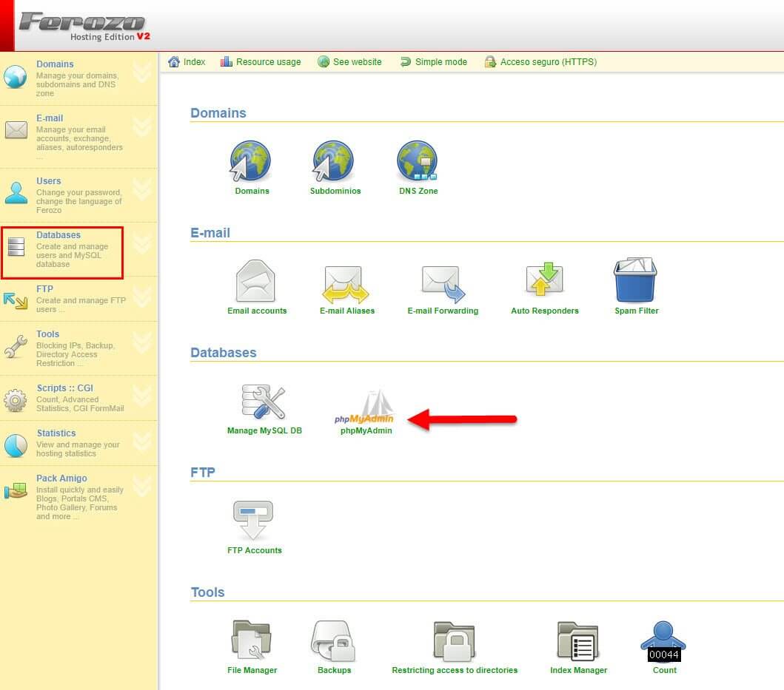Go to Index in top toolbar

coord(187,62)
